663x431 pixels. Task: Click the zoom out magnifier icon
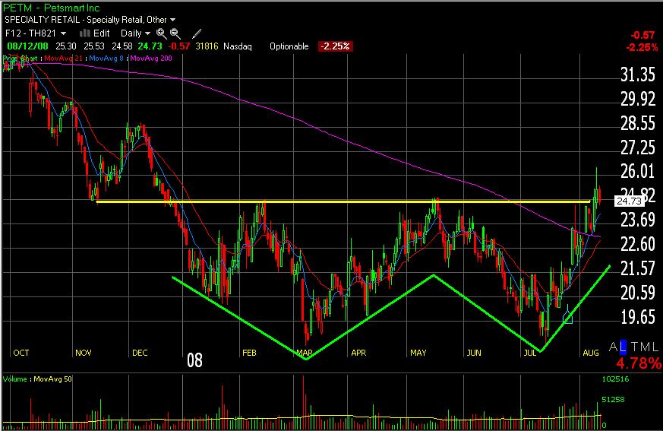[x=175, y=33]
